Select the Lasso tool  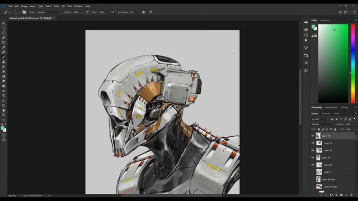(x=4, y=33)
